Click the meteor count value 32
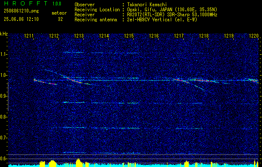This screenshot has height=167, width=262. coord(60,19)
